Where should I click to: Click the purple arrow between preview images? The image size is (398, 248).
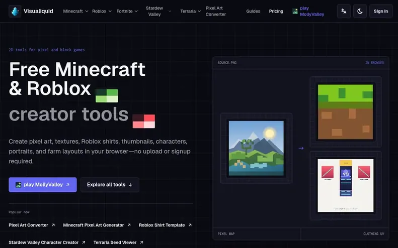tap(301, 148)
